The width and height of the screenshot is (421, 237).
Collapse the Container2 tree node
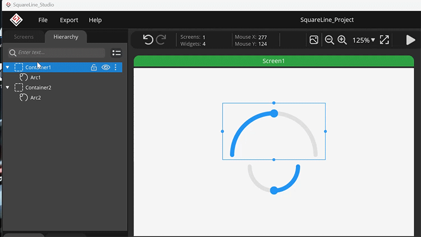pos(7,88)
